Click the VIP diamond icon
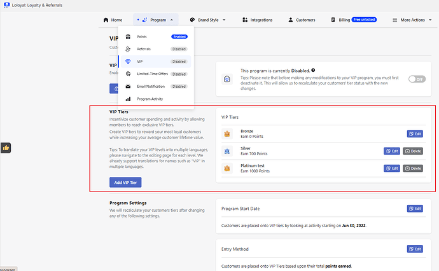This screenshot has width=439, height=271. (x=128, y=61)
